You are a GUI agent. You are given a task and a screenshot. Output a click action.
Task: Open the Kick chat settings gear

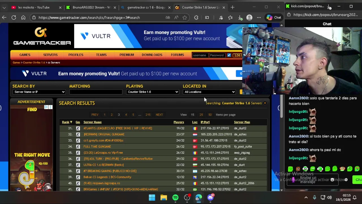click(346, 180)
